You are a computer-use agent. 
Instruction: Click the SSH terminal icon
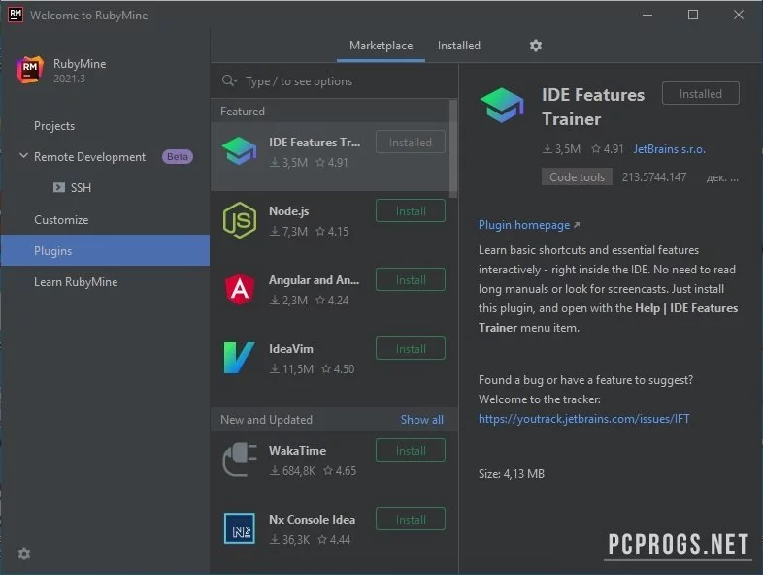coord(59,187)
